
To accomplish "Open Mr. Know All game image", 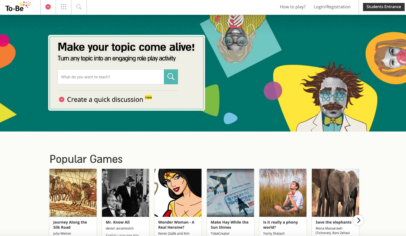I will [x=126, y=193].
